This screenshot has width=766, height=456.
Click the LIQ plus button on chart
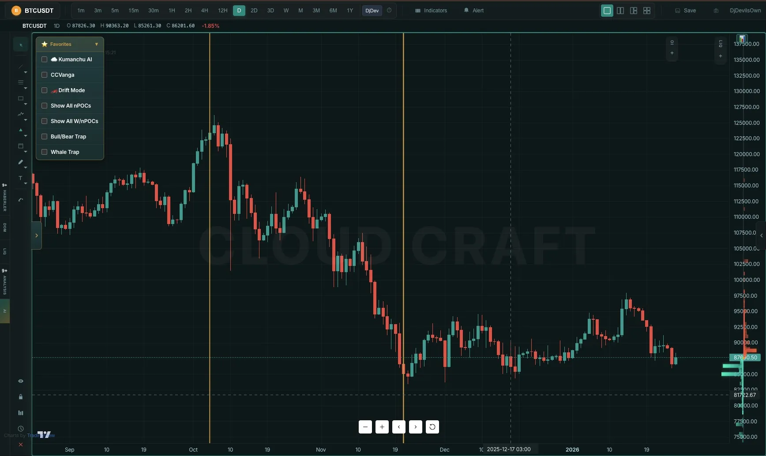pos(721,56)
